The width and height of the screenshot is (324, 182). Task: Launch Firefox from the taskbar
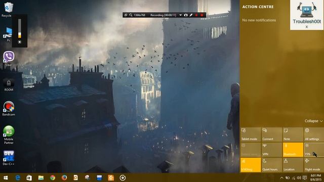(x=64, y=177)
